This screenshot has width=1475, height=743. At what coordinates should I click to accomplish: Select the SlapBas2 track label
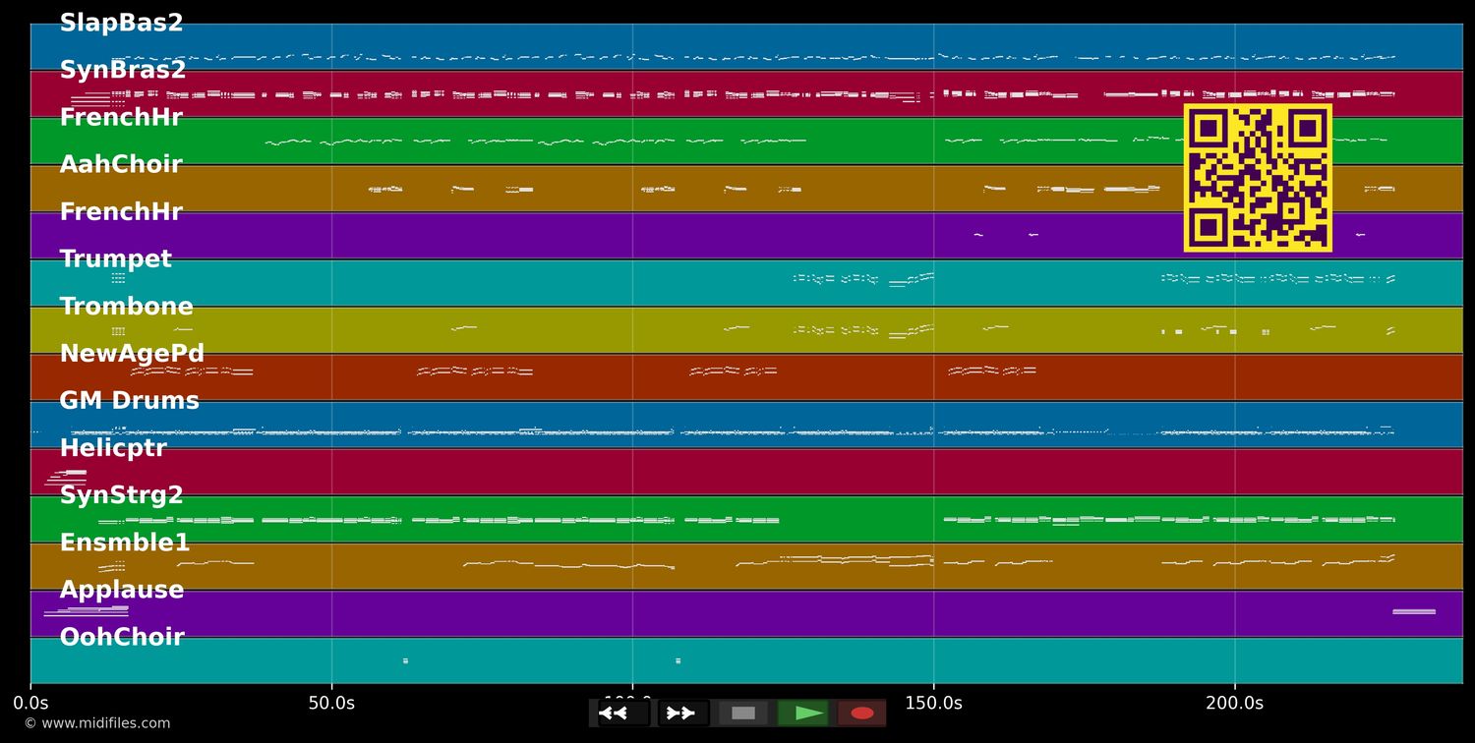click(x=122, y=23)
